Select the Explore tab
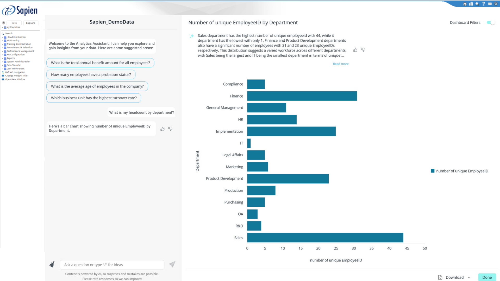 [x=30, y=23]
